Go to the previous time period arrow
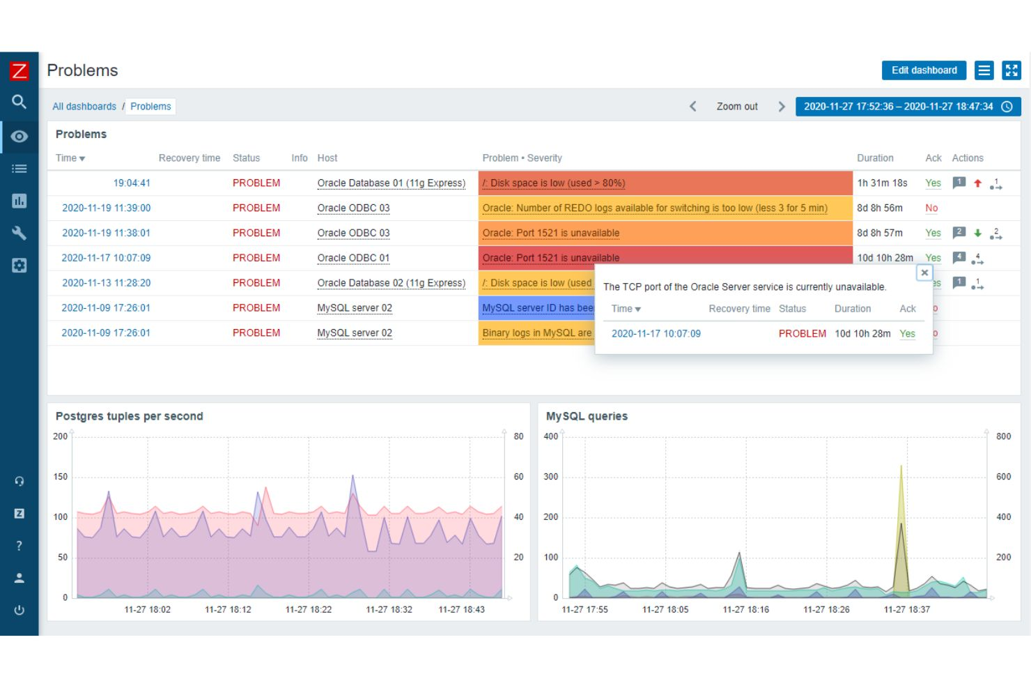The image size is (1031, 688). (693, 107)
